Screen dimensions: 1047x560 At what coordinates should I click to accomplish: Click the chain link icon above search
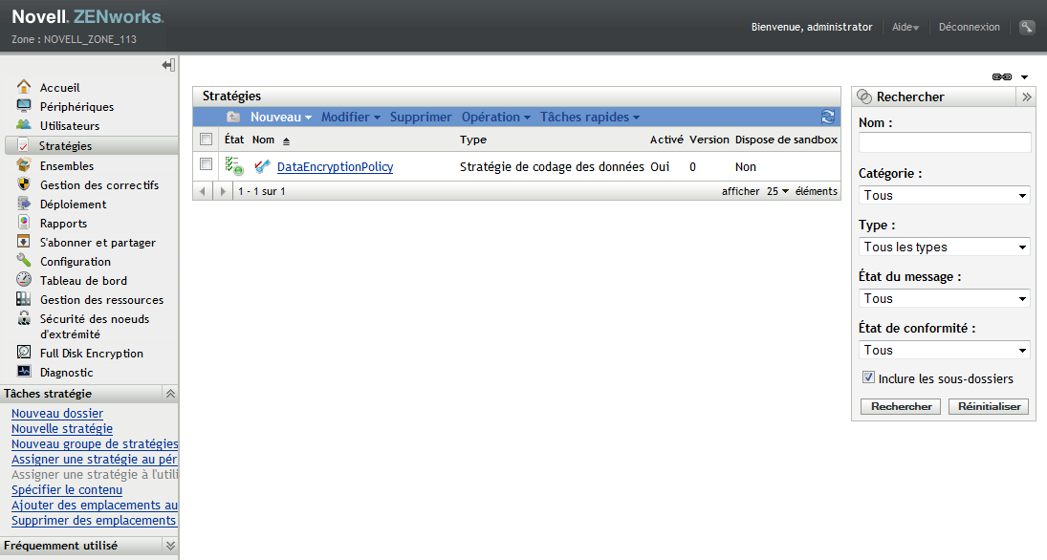coord(1002,76)
